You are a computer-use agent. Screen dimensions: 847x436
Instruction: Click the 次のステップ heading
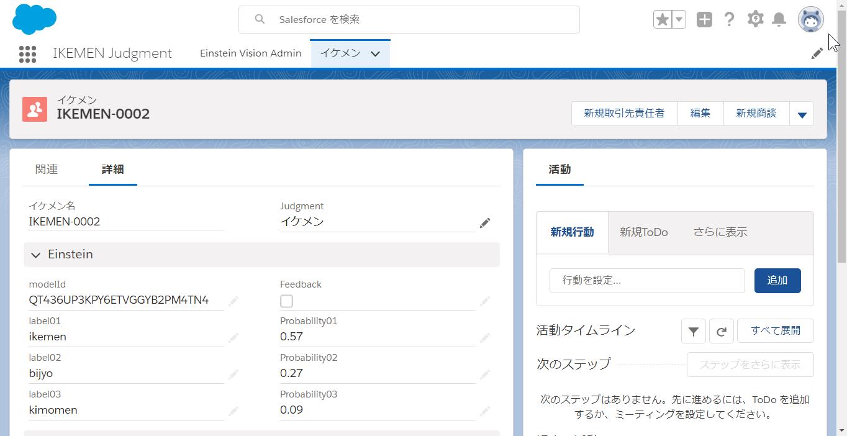[x=574, y=364]
